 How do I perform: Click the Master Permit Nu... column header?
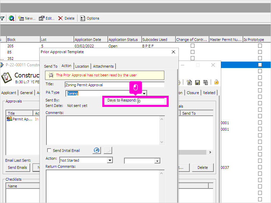pyautogui.click(x=226, y=40)
